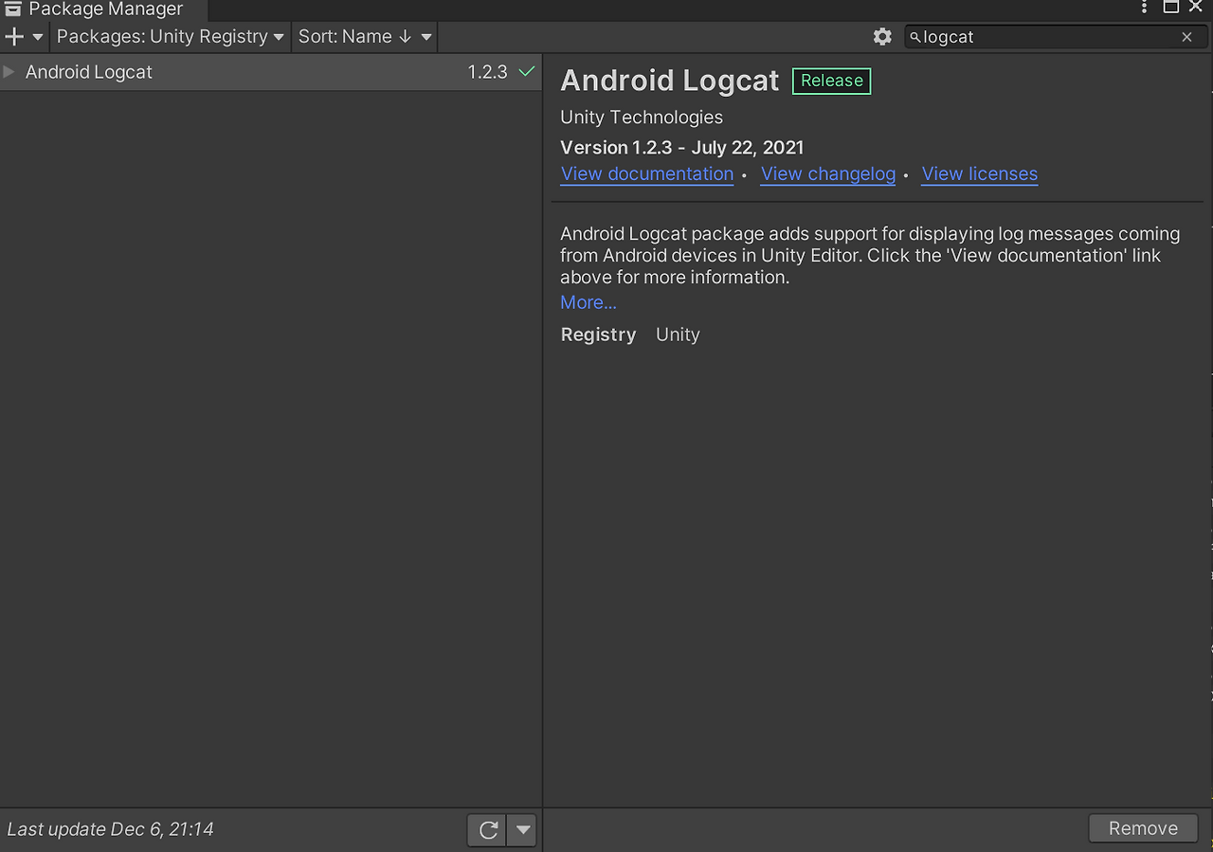Open advanced settings gear icon
This screenshot has width=1213, height=852.
click(x=882, y=37)
